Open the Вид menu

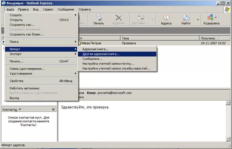point(36,10)
